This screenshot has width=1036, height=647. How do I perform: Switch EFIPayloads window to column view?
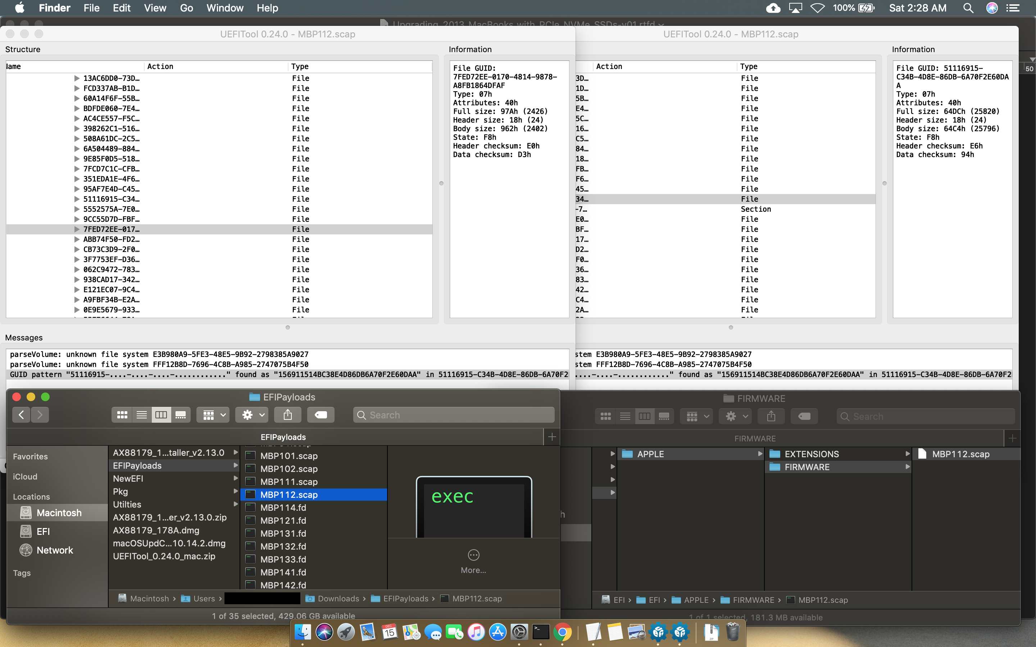coord(161,415)
